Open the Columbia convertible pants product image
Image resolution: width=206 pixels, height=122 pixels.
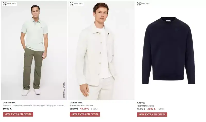pos(34,51)
